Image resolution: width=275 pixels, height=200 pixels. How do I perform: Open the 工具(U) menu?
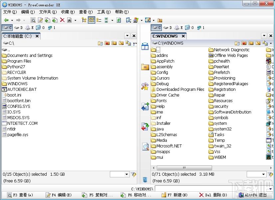point(104,12)
